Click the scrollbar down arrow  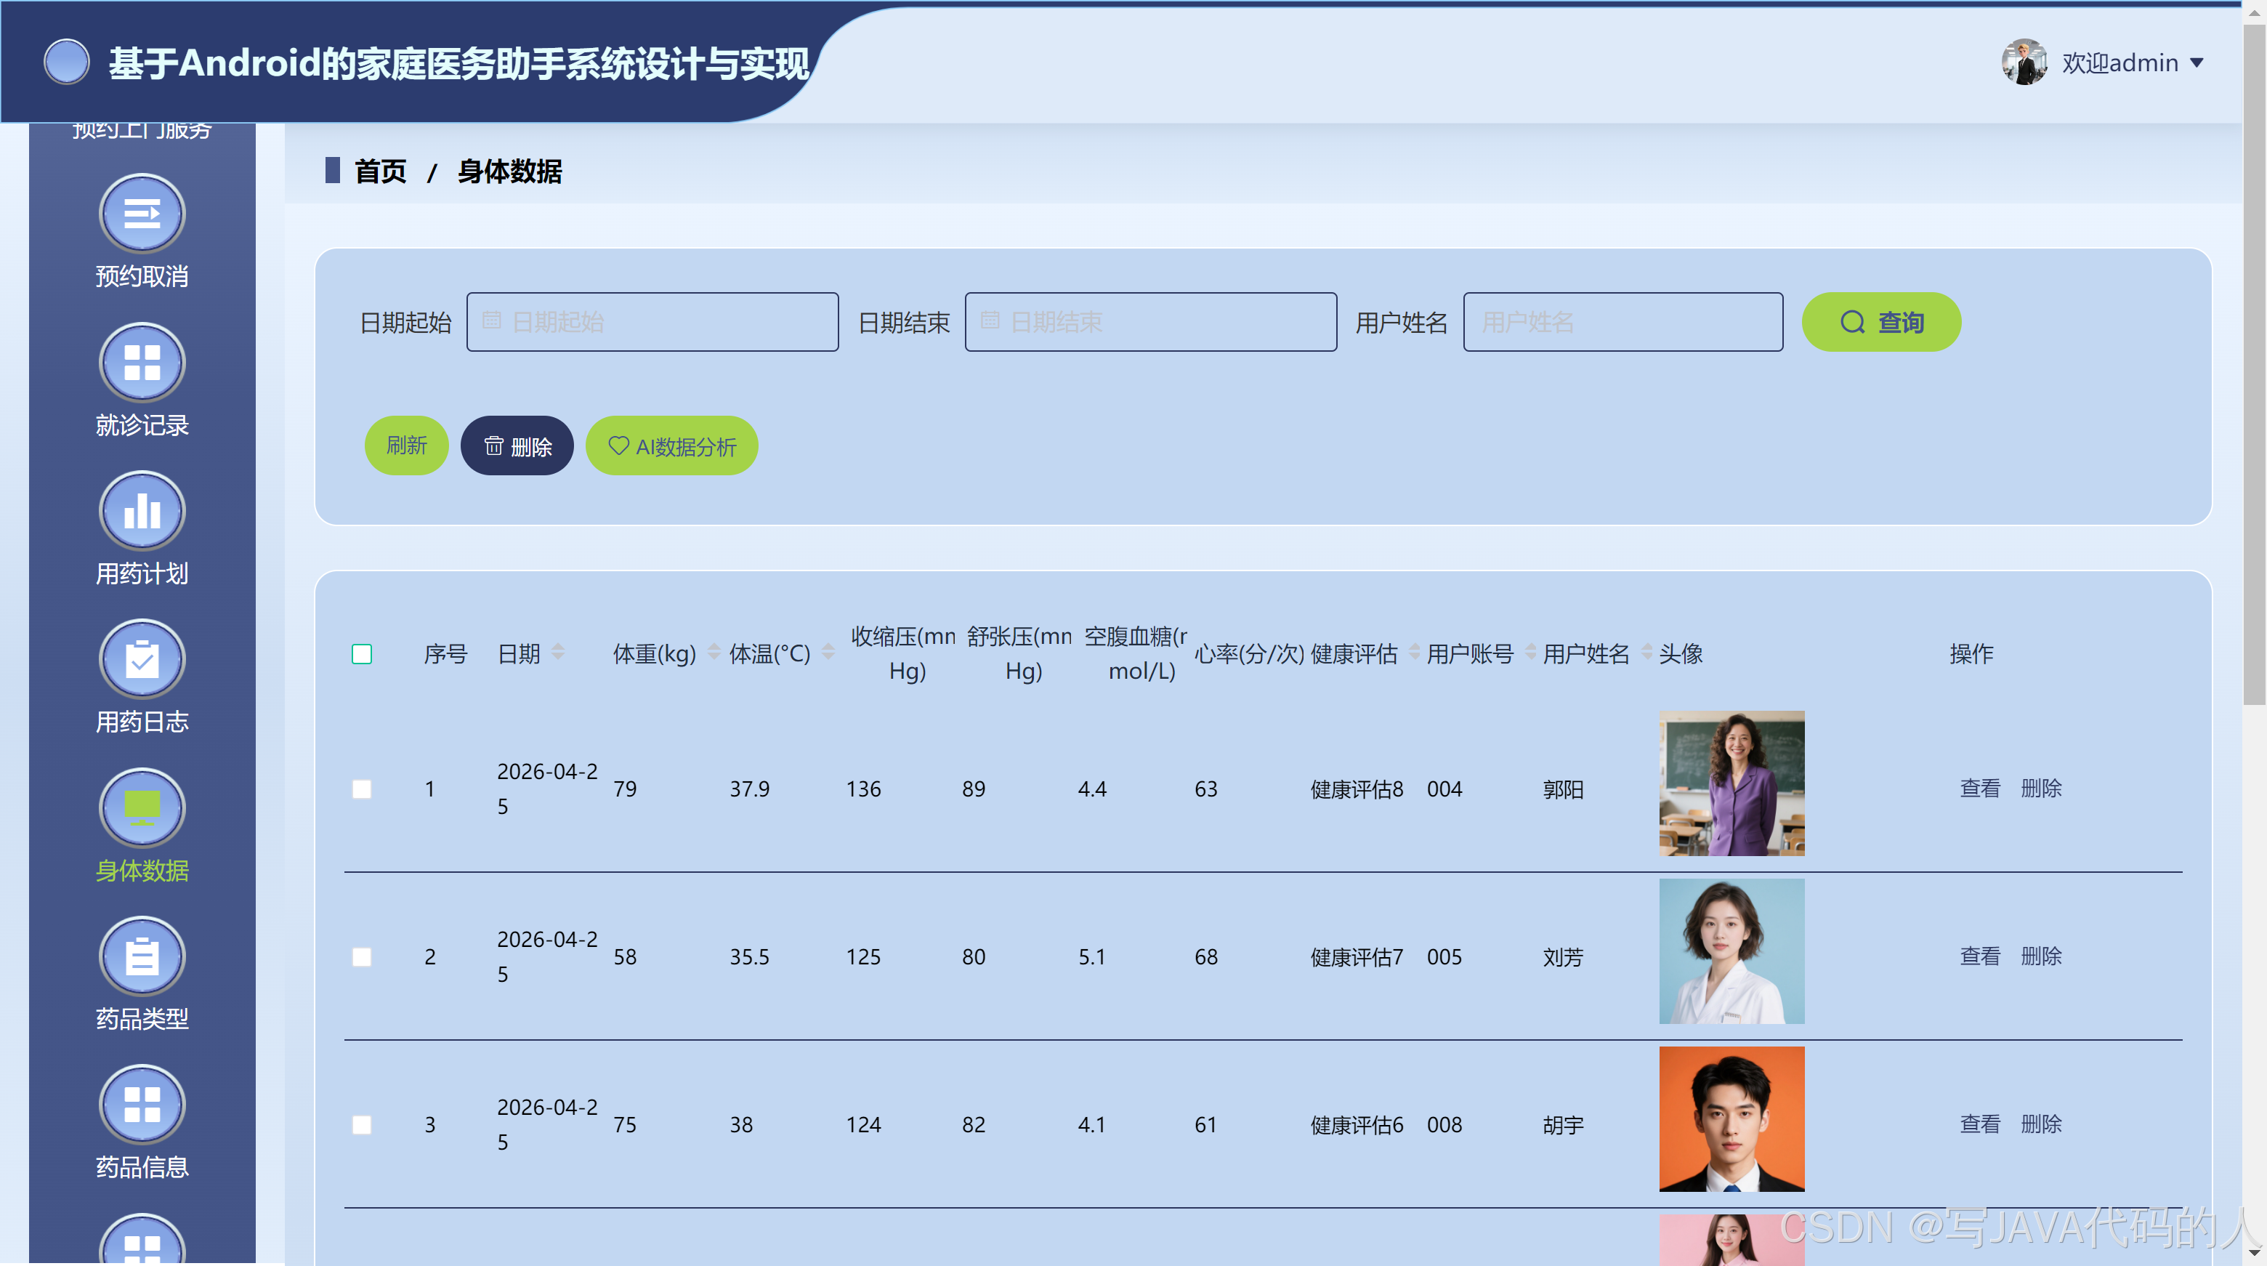[2255, 1253]
